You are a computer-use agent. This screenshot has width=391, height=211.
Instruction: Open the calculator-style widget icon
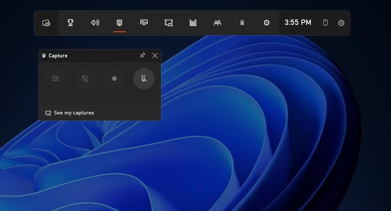click(242, 23)
